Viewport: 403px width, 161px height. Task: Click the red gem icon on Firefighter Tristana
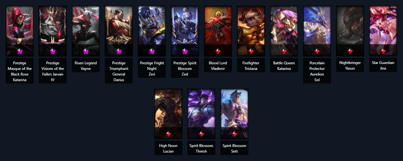tap(251, 51)
